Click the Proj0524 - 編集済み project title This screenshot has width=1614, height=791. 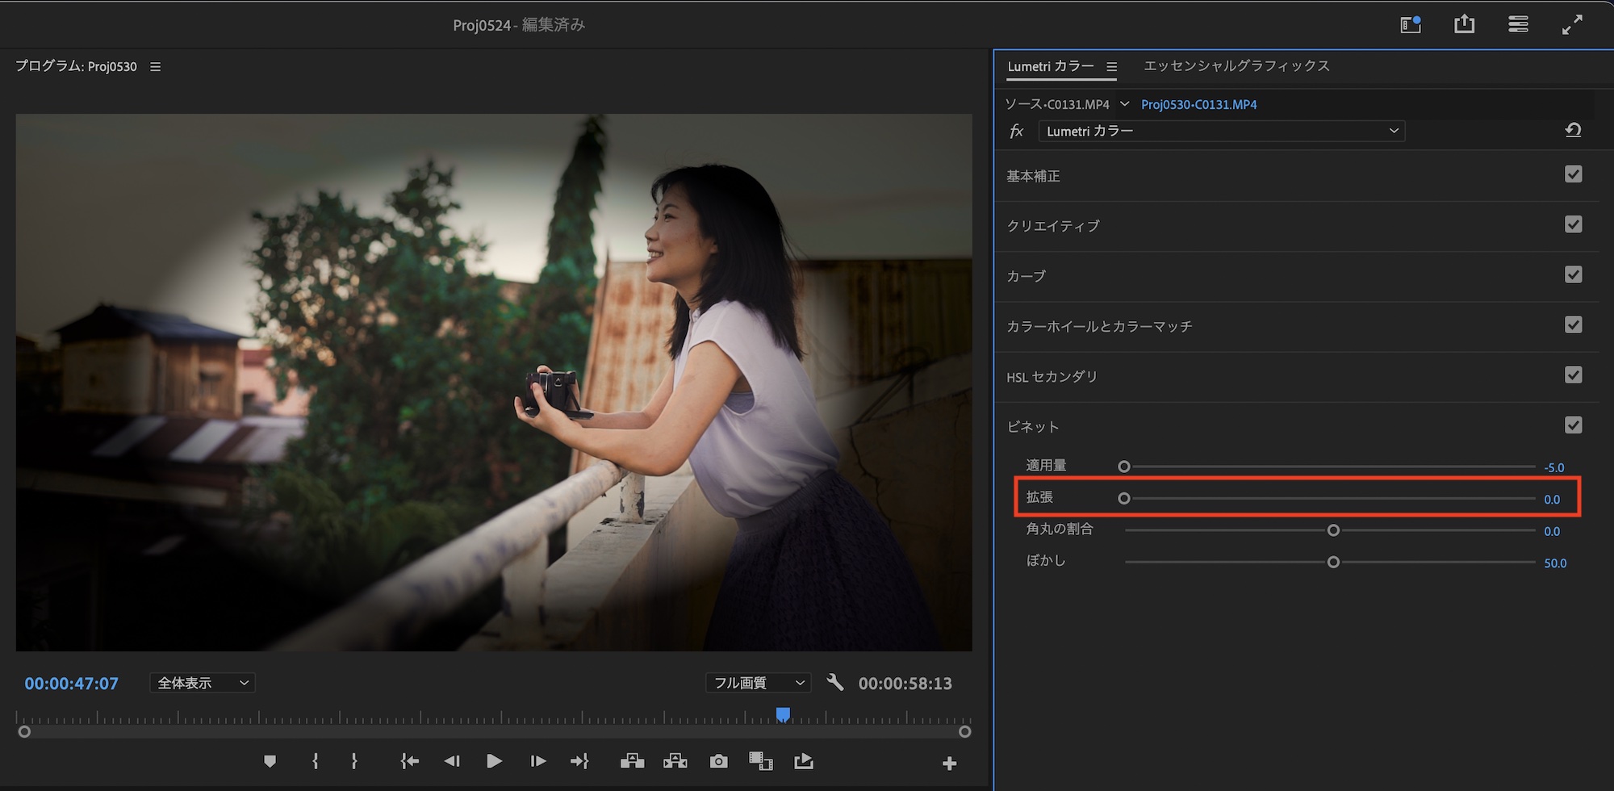(519, 25)
